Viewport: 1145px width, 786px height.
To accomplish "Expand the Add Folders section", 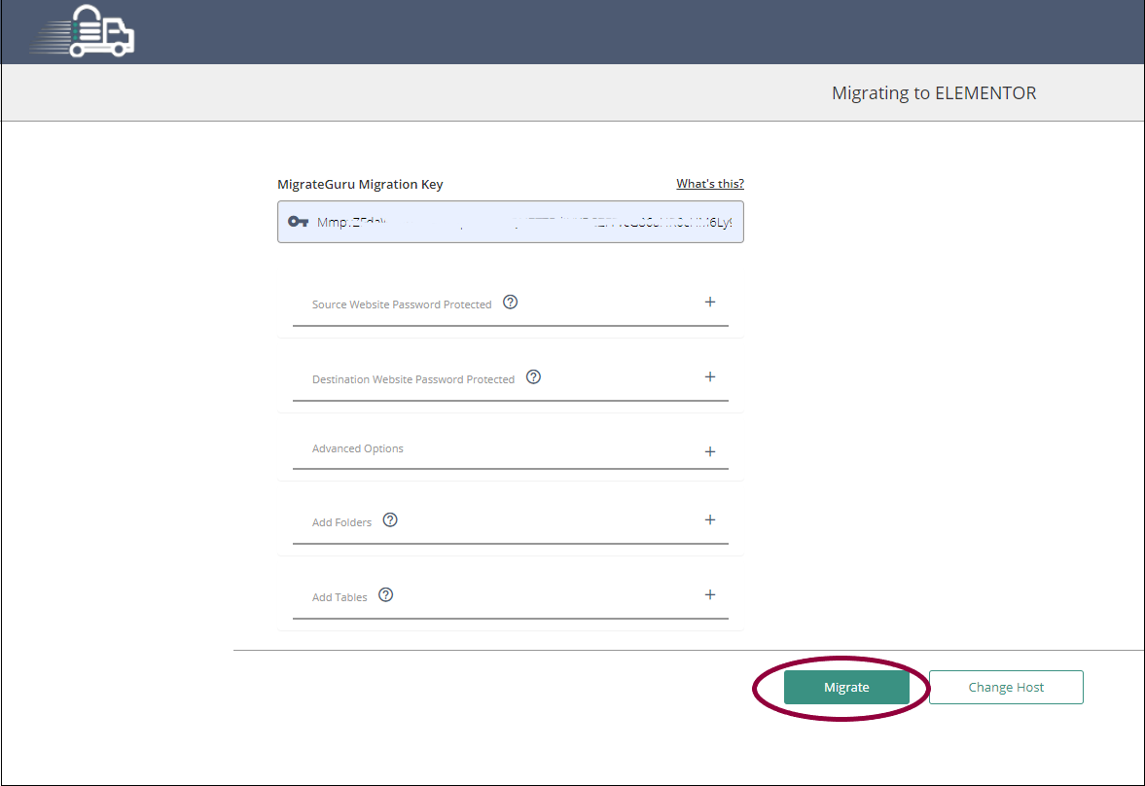I will [710, 519].
